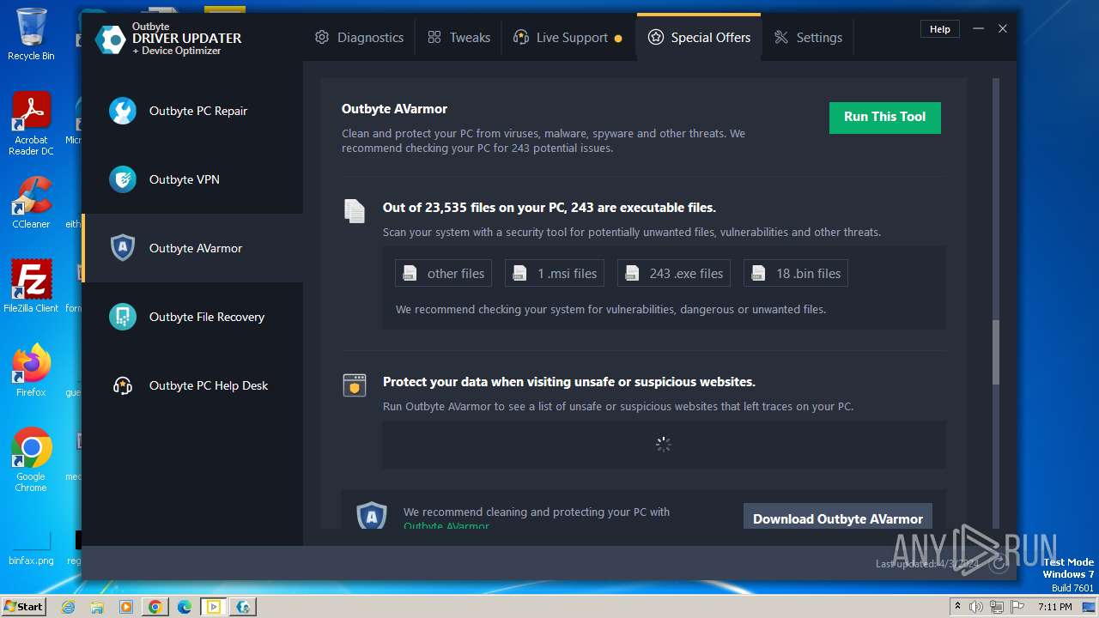Select the Recycle Bin desktop icon
This screenshot has height=618, width=1099.
click(31, 35)
